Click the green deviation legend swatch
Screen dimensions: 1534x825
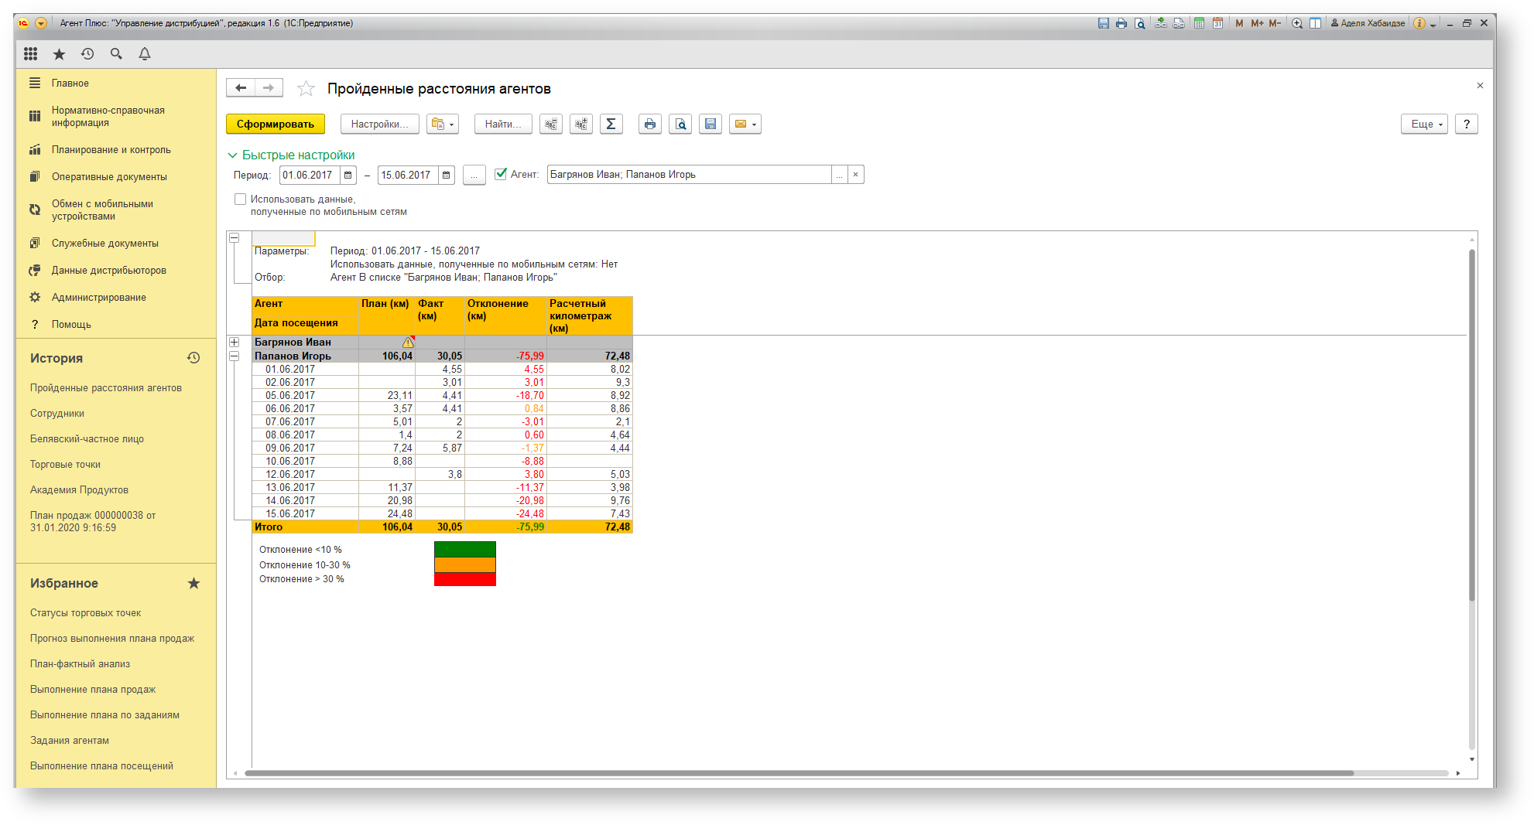[464, 549]
